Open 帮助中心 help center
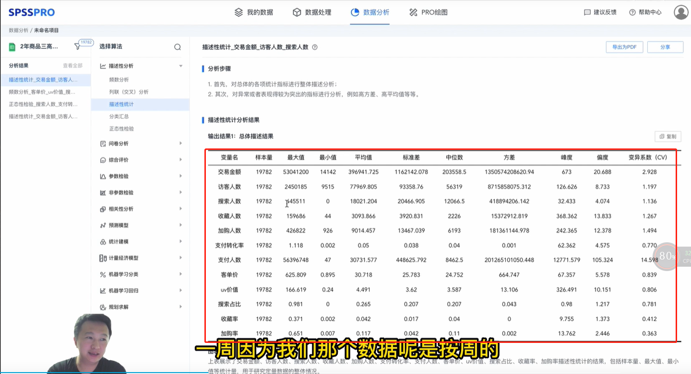 645,12
